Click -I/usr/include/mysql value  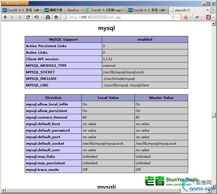(x=119, y=79)
